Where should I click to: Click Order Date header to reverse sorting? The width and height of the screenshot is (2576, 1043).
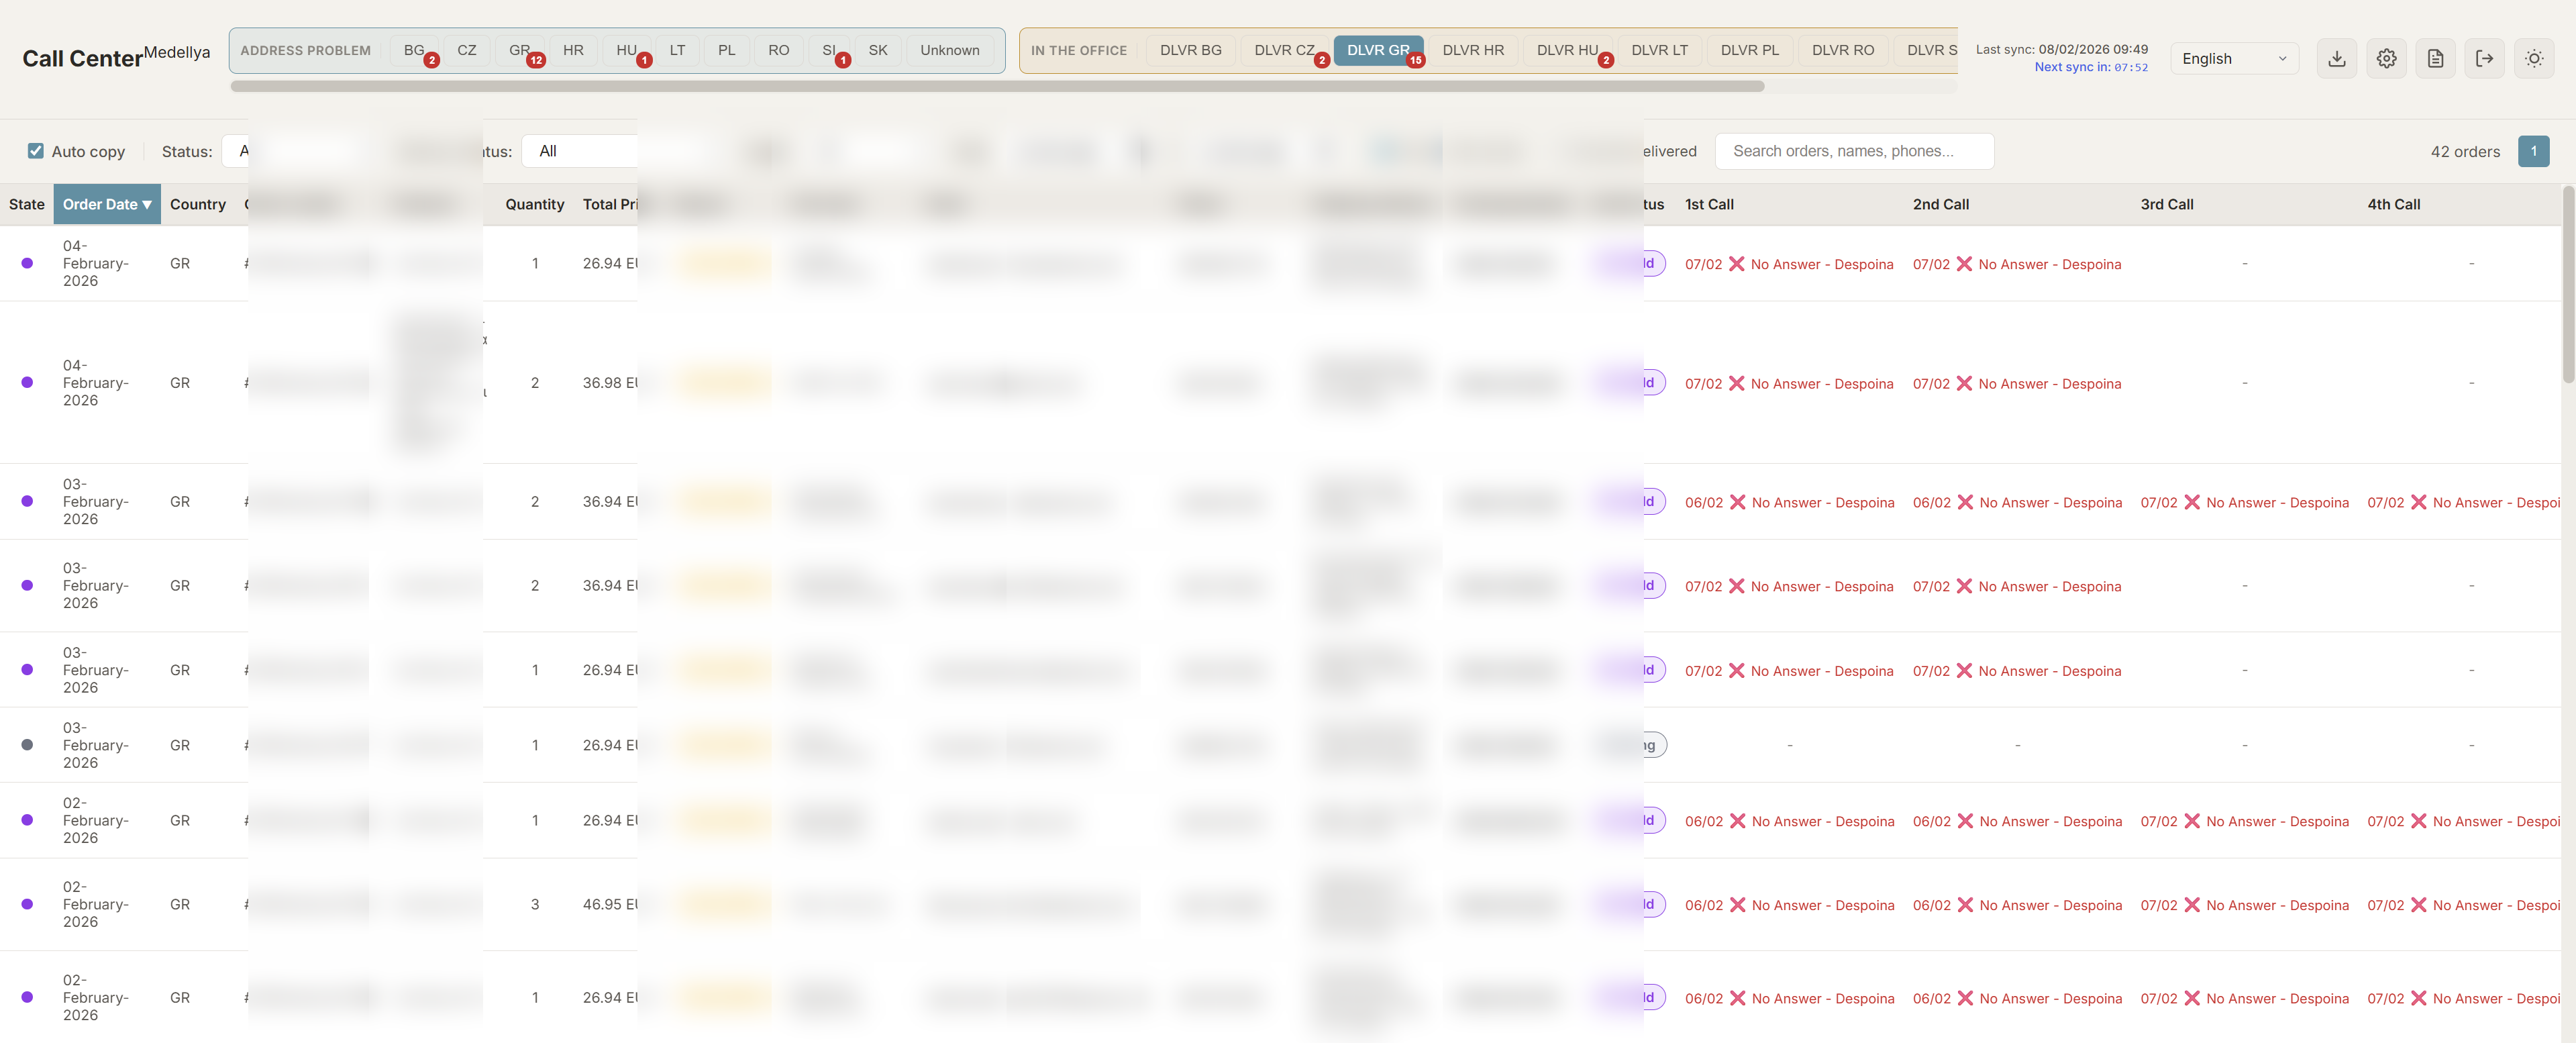[106, 204]
